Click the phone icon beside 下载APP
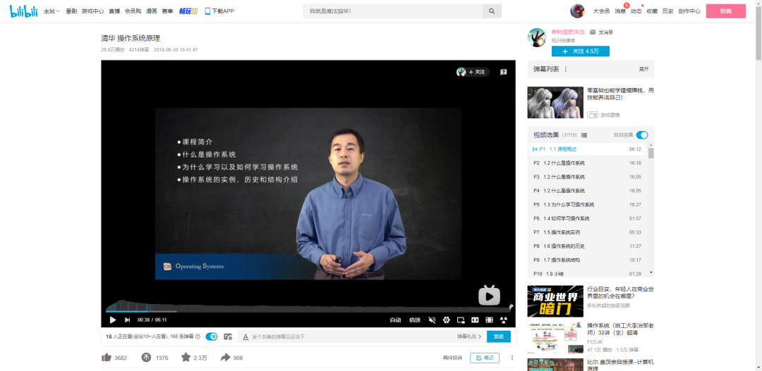Screen dimensions: 762x371 (x=207, y=11)
